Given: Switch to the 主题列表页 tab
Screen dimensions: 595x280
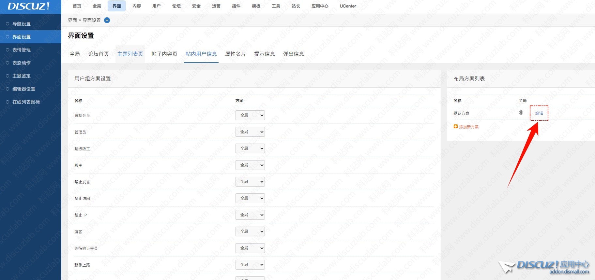Looking at the screenshot, I should pos(130,54).
